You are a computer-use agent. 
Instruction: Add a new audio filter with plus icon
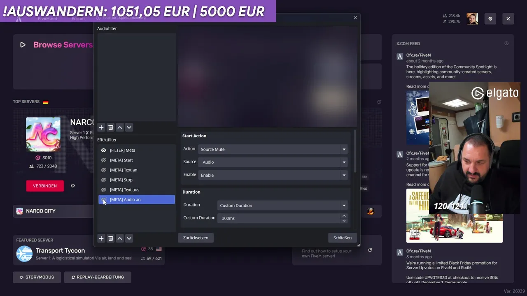101,127
